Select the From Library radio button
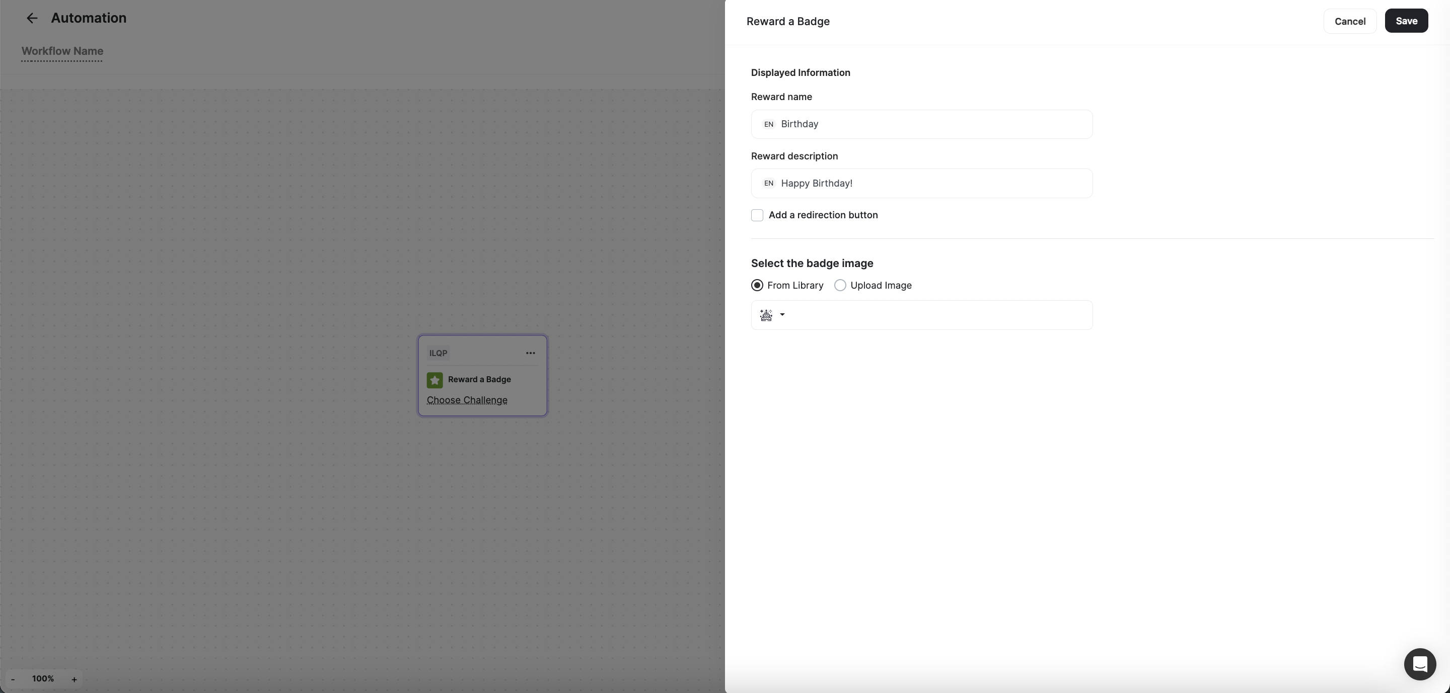 click(x=757, y=285)
